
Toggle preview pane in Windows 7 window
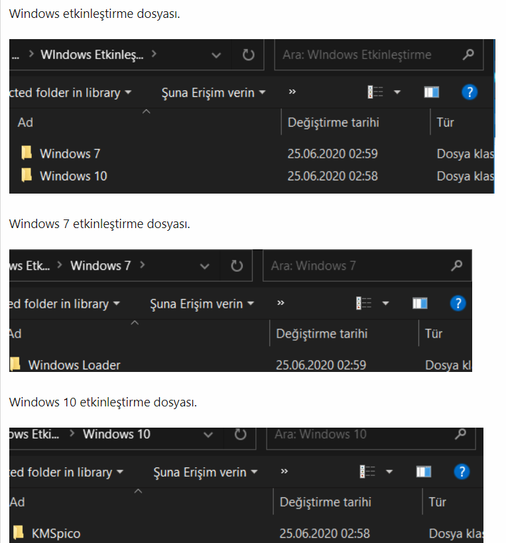420,304
